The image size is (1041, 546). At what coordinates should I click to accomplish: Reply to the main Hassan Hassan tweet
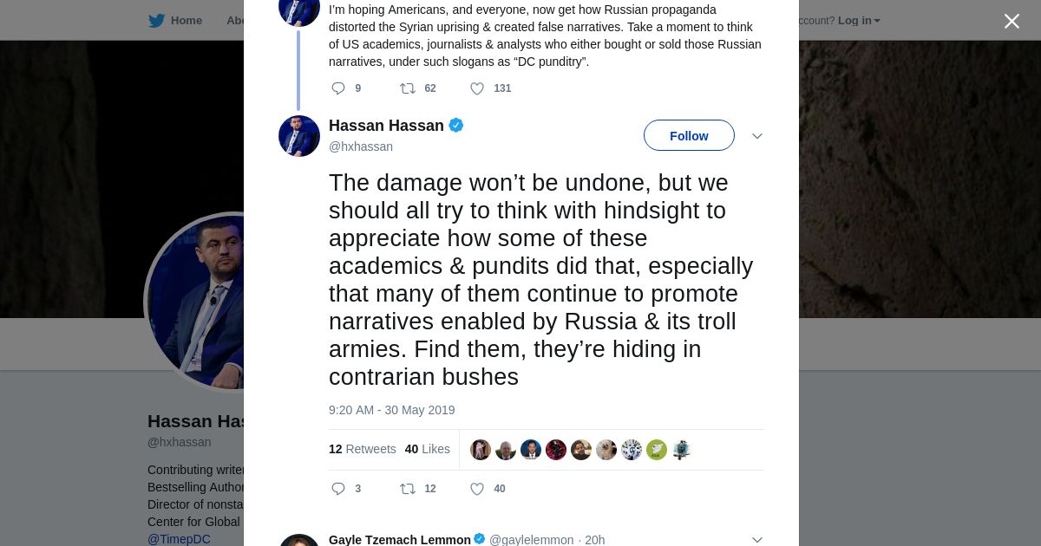click(338, 489)
